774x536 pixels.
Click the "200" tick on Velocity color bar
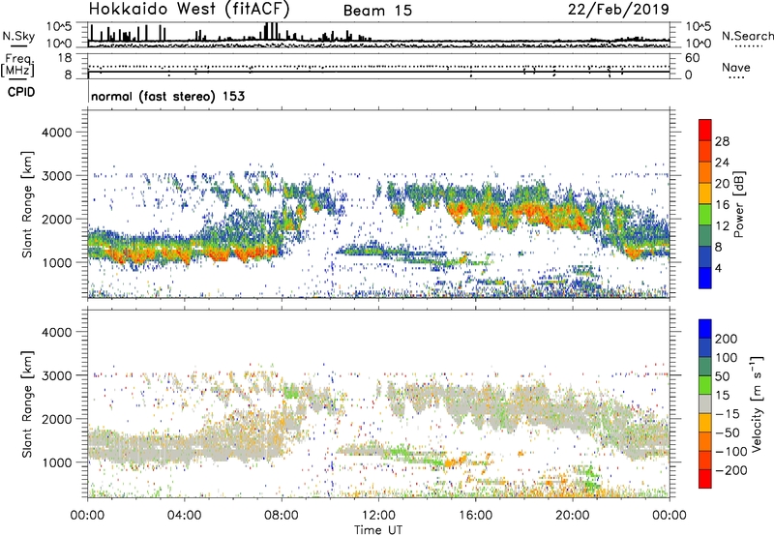tap(727, 339)
